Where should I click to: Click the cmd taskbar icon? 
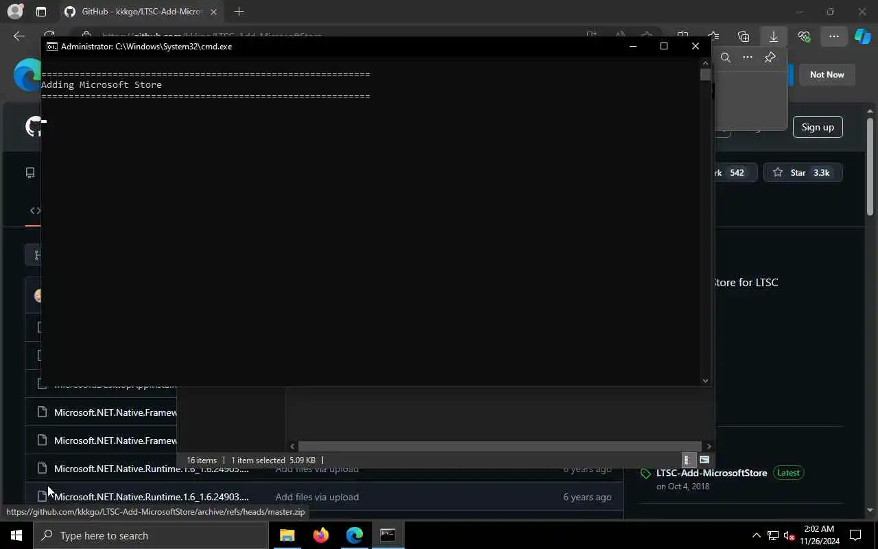pyautogui.click(x=388, y=535)
